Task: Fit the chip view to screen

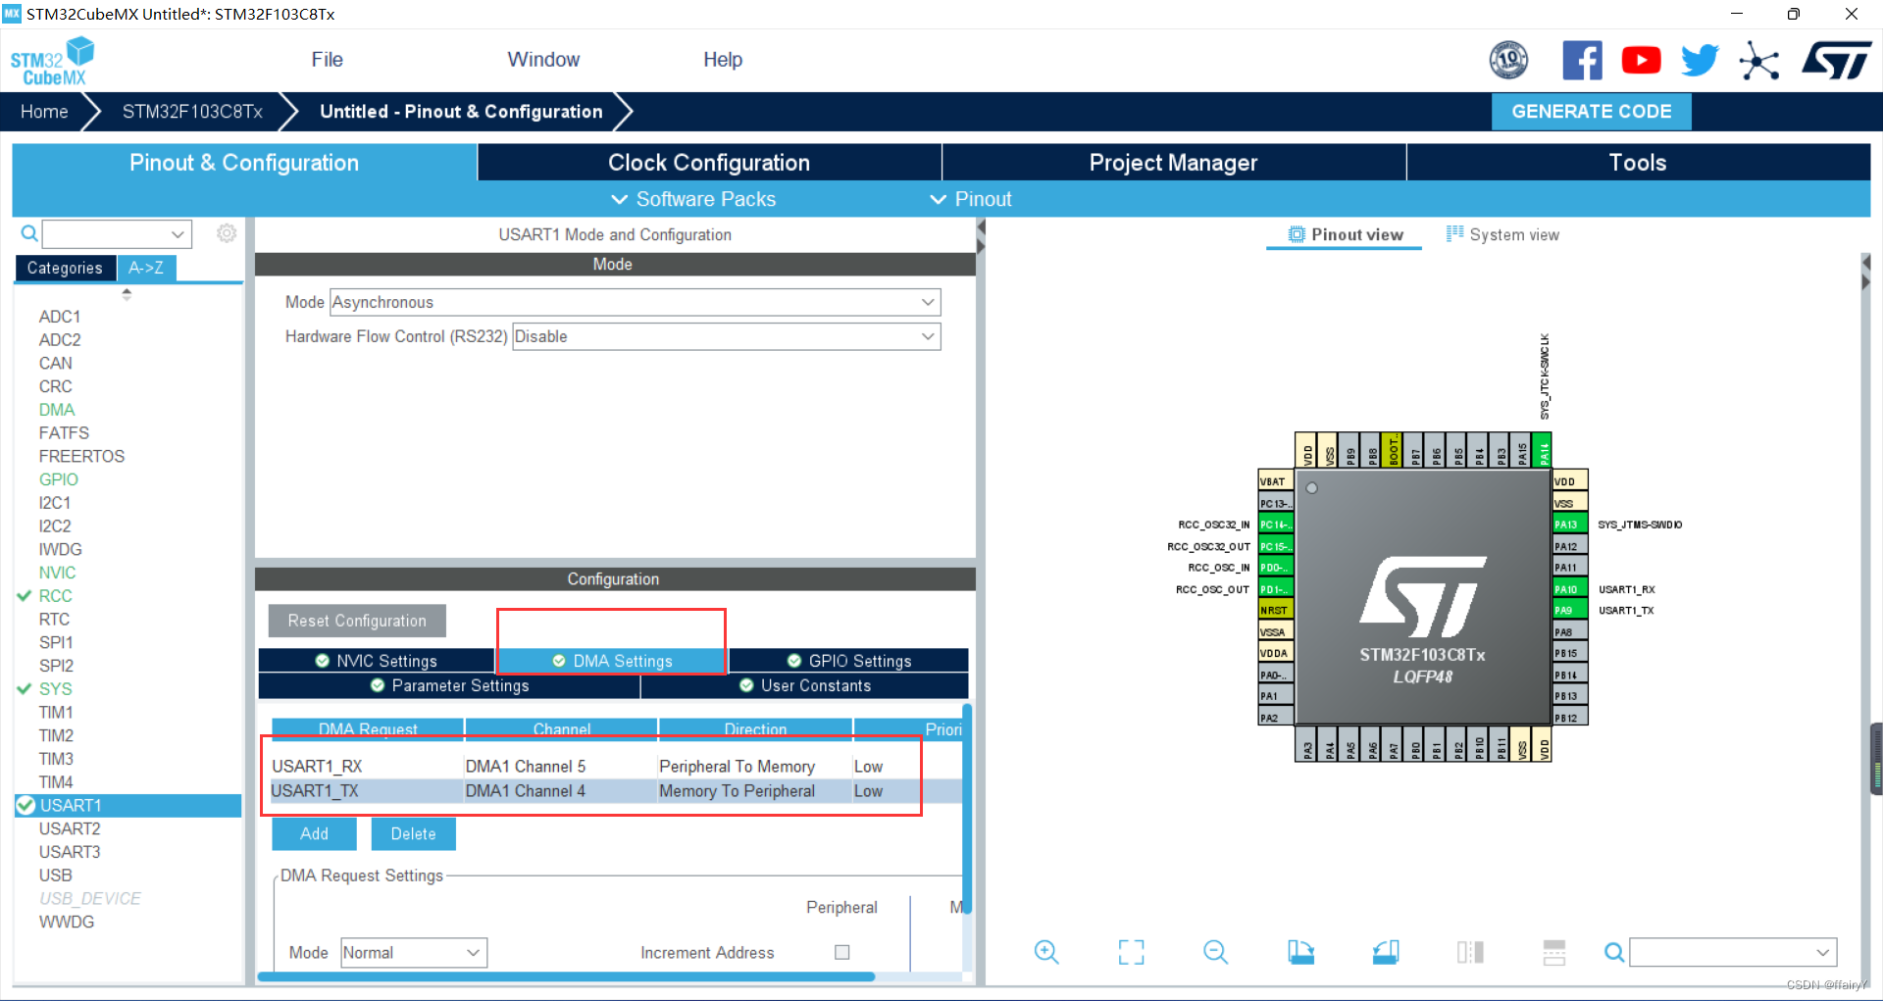Action: (1131, 952)
